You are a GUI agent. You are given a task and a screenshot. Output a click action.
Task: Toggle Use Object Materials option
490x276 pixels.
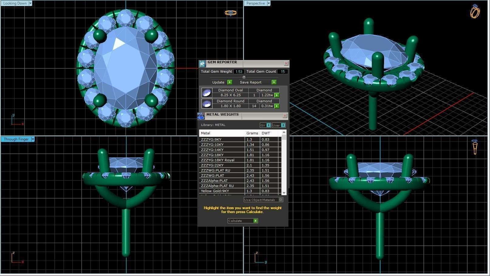[x=264, y=200]
